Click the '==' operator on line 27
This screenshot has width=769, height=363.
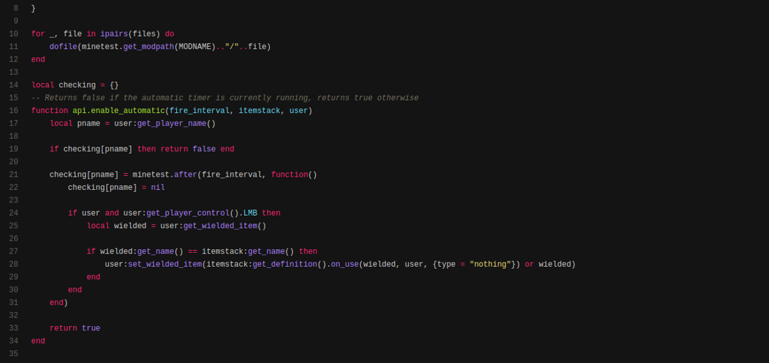click(192, 251)
